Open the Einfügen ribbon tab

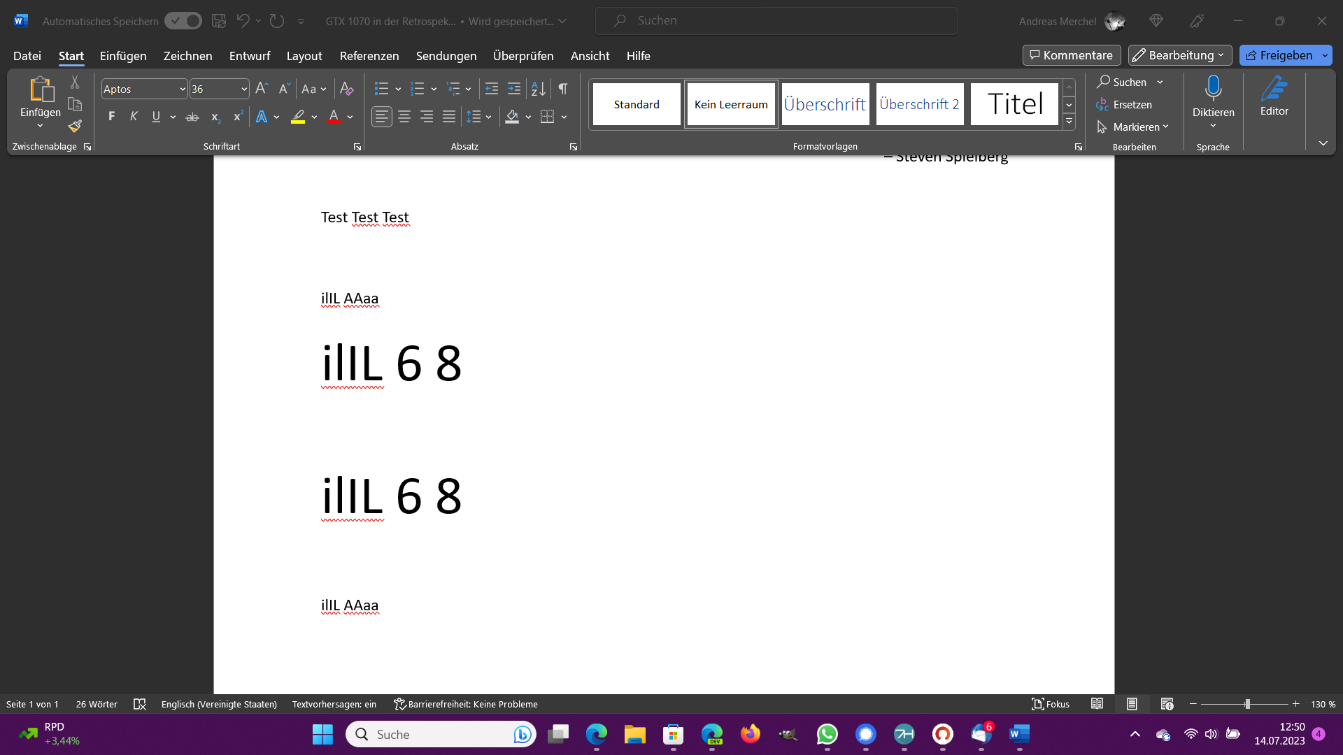click(123, 56)
